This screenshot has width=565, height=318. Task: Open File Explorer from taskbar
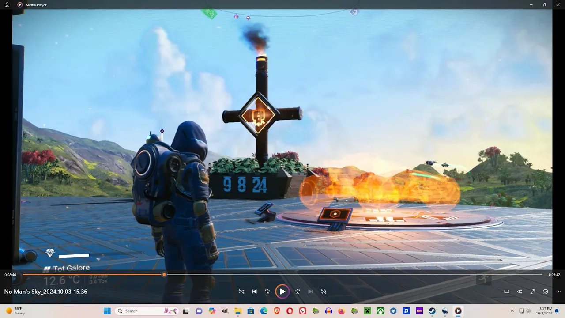pyautogui.click(x=238, y=311)
